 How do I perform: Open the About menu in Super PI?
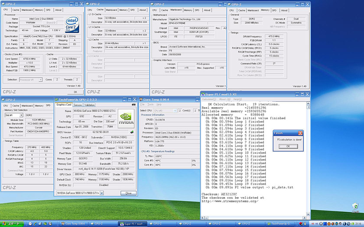coord(225,99)
